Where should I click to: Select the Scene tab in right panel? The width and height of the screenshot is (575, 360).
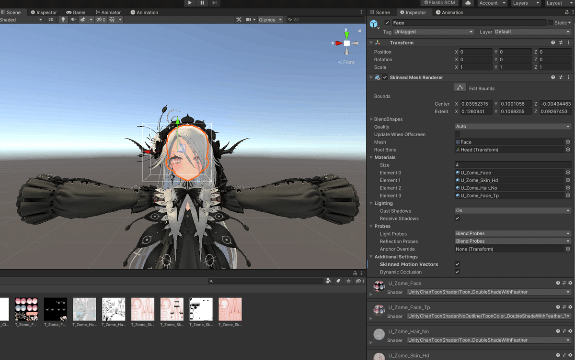(380, 12)
